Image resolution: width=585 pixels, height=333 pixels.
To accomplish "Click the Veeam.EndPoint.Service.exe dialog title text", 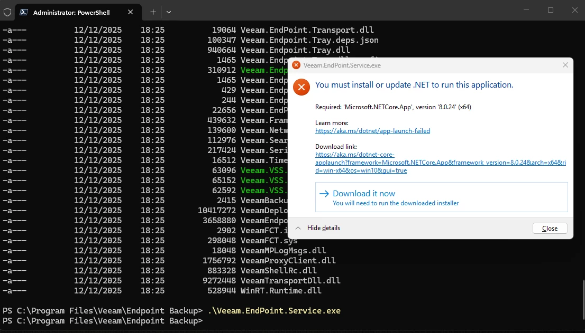I will pos(342,65).
